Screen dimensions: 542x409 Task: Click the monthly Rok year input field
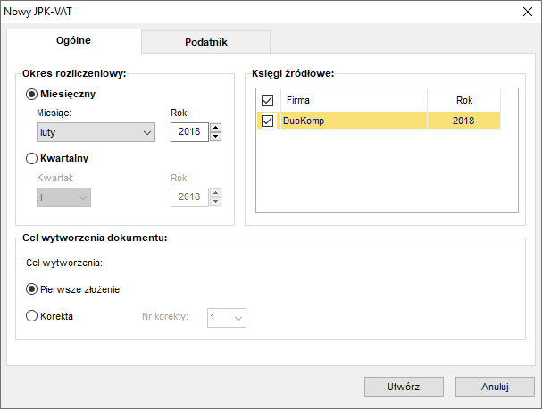pyautogui.click(x=189, y=132)
